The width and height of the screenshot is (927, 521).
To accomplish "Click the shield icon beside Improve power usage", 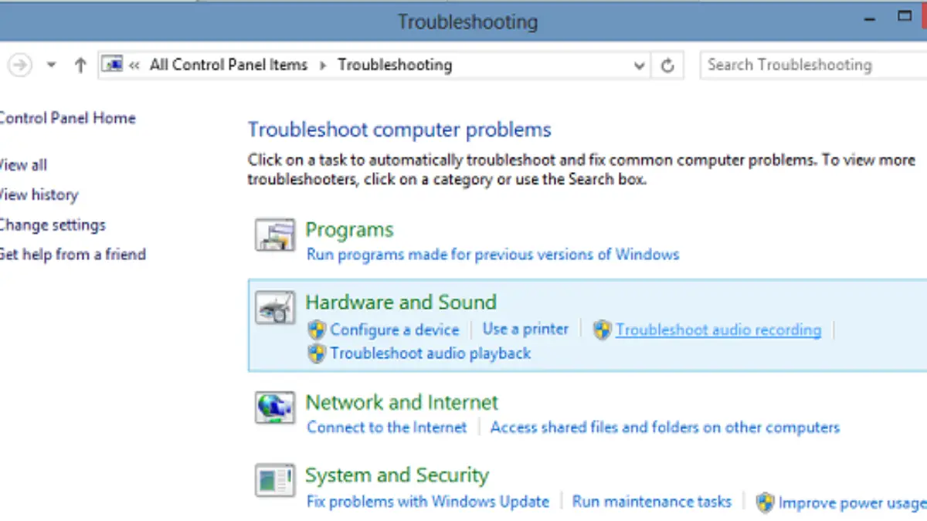I will 765,502.
